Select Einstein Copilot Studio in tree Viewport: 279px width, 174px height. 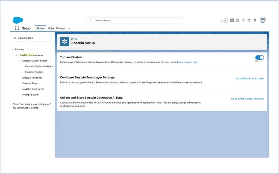pyautogui.click(x=35, y=61)
